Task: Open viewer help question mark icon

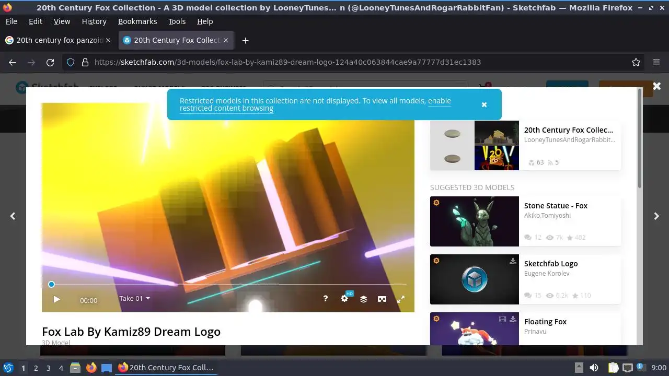Action: (326, 299)
